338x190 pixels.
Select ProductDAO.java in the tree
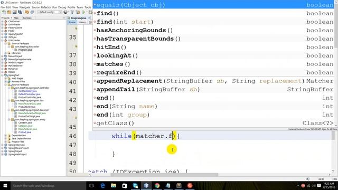27,107
